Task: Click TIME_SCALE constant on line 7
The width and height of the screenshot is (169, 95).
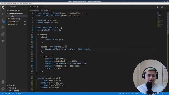Action: [x=48, y=27]
